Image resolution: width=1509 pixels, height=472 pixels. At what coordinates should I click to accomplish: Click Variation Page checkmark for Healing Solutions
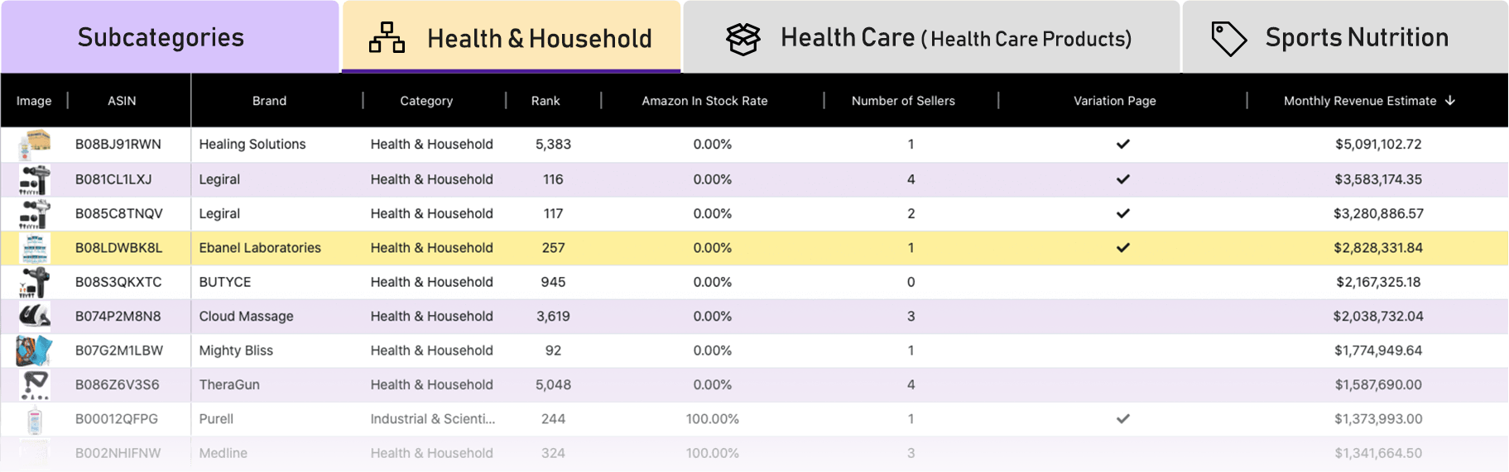pyautogui.click(x=1122, y=144)
